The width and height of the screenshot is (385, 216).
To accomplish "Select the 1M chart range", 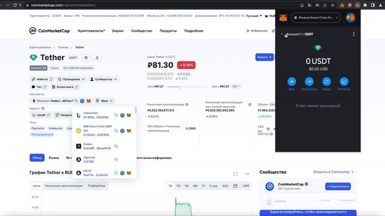I will (x=186, y=186).
